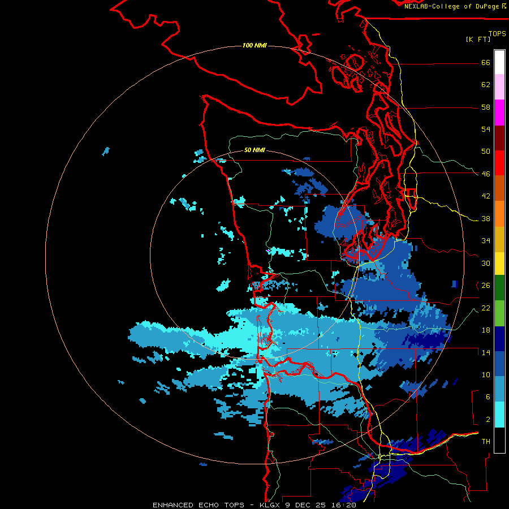Click the legend value "18"
The image size is (509, 509).
[x=486, y=330]
